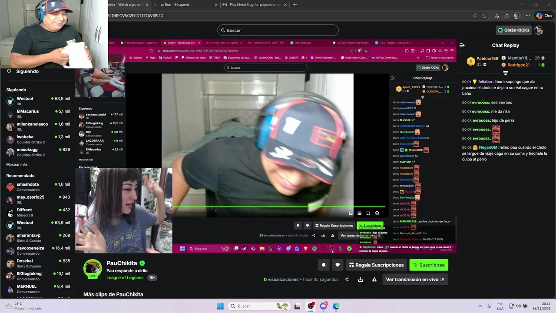Open the weather widget showing 23°C

click(24, 306)
